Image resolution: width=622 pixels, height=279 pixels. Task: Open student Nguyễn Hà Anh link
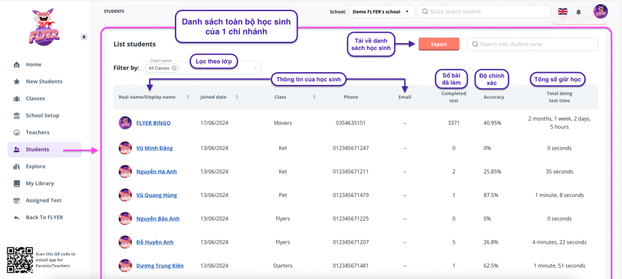point(156,172)
